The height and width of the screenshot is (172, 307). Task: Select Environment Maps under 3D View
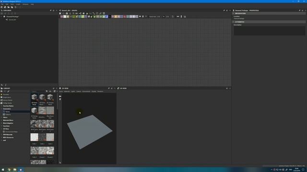point(12,132)
